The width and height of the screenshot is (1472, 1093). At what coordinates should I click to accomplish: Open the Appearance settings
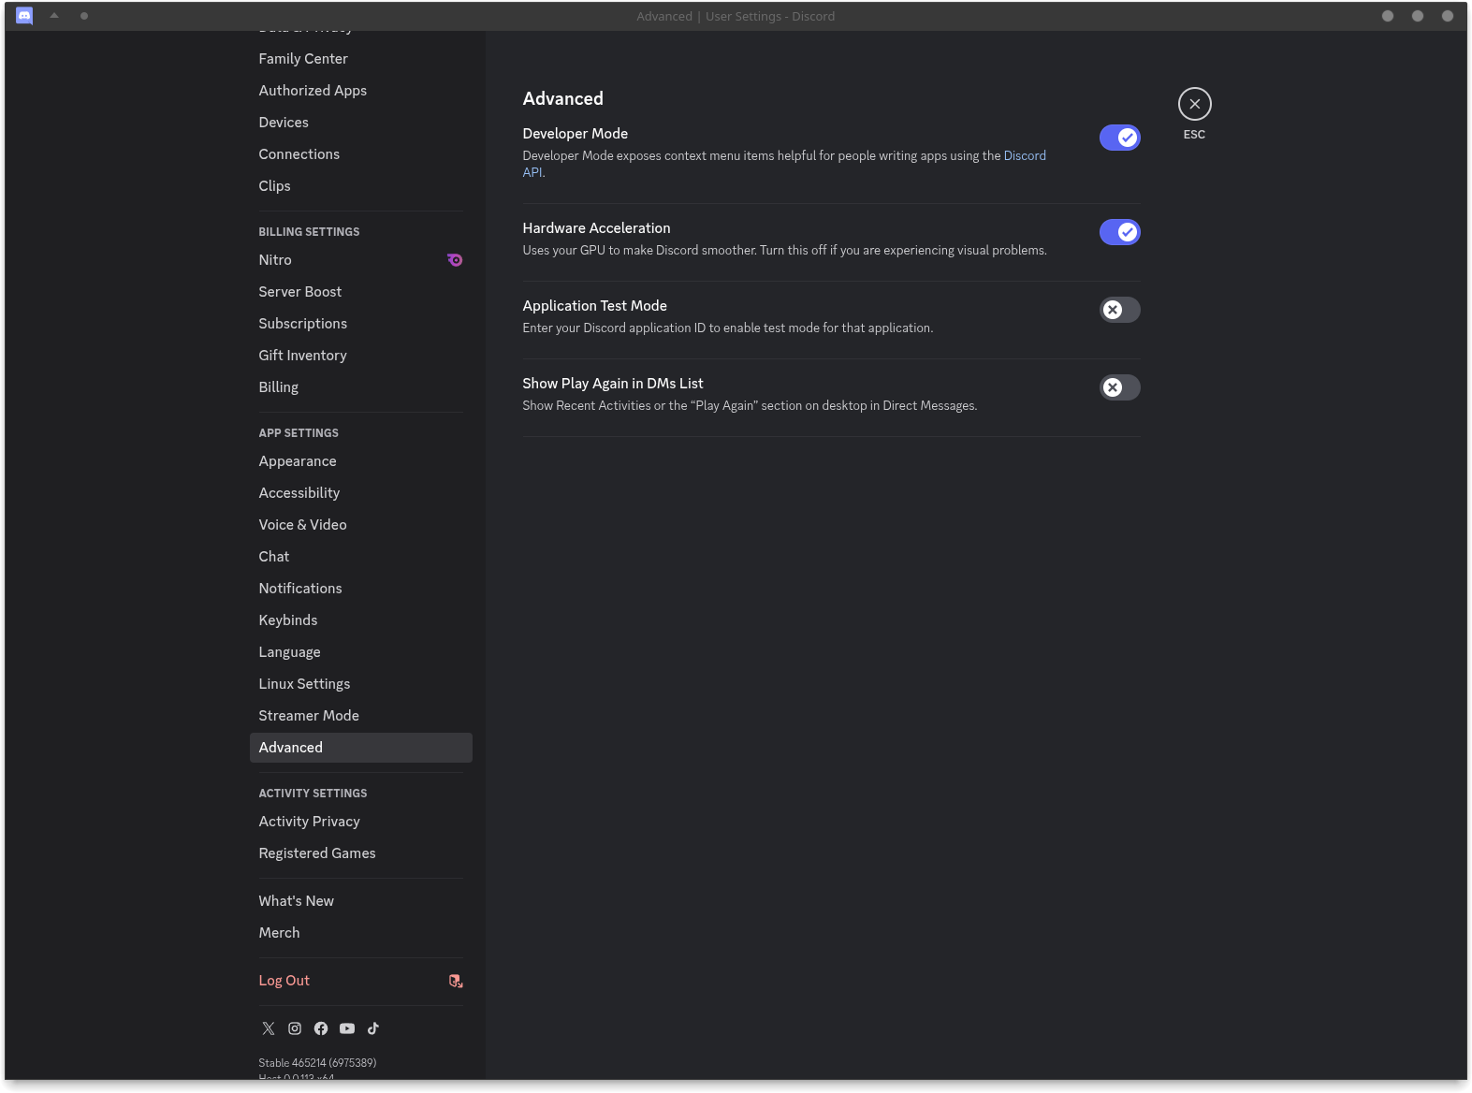pos(298,461)
